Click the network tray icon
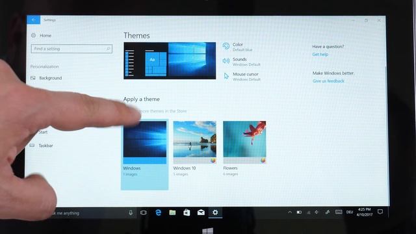The width and height of the screenshot is (416, 234). [308, 213]
